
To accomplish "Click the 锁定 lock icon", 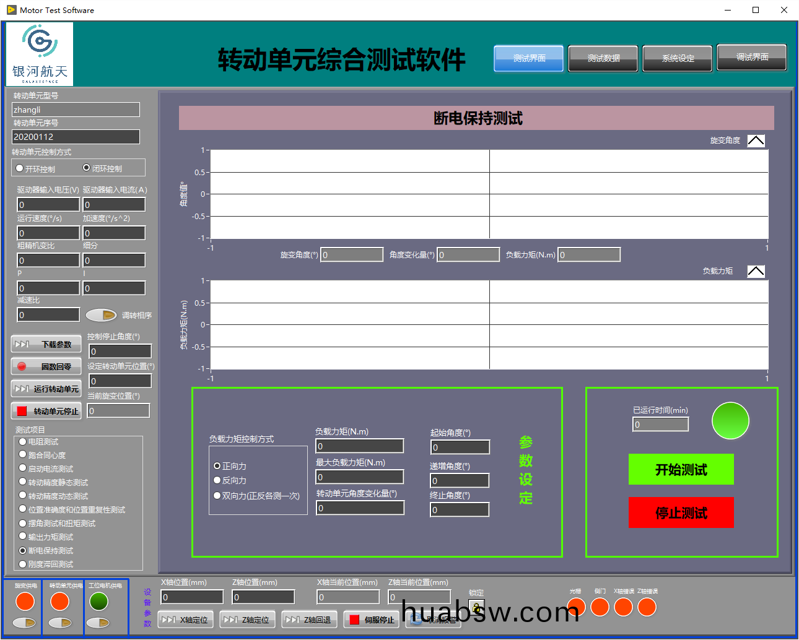I will click(x=476, y=607).
